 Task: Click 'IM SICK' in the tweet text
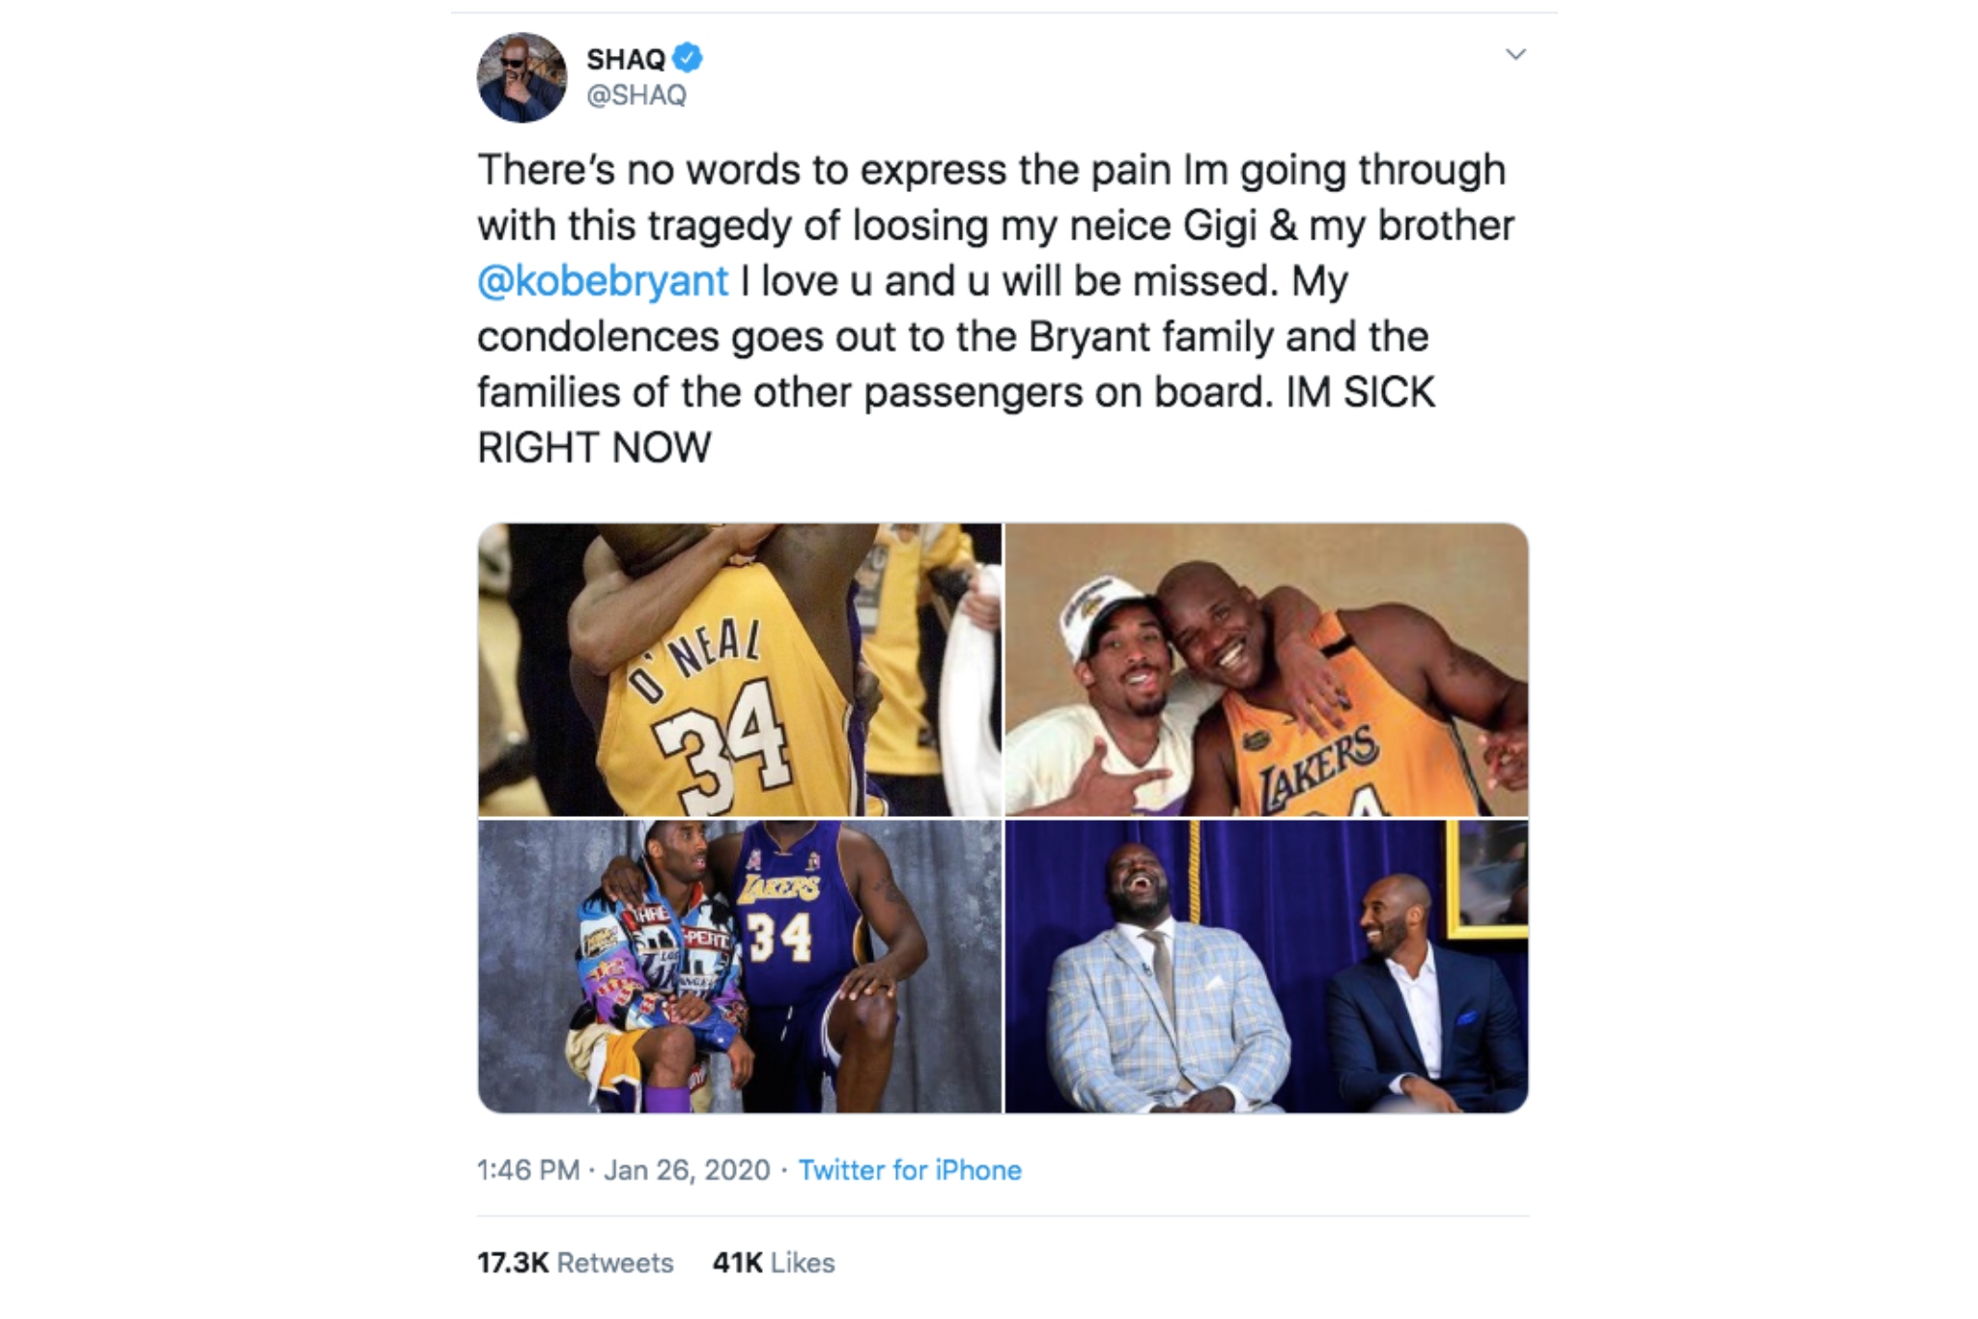[x=1361, y=393]
